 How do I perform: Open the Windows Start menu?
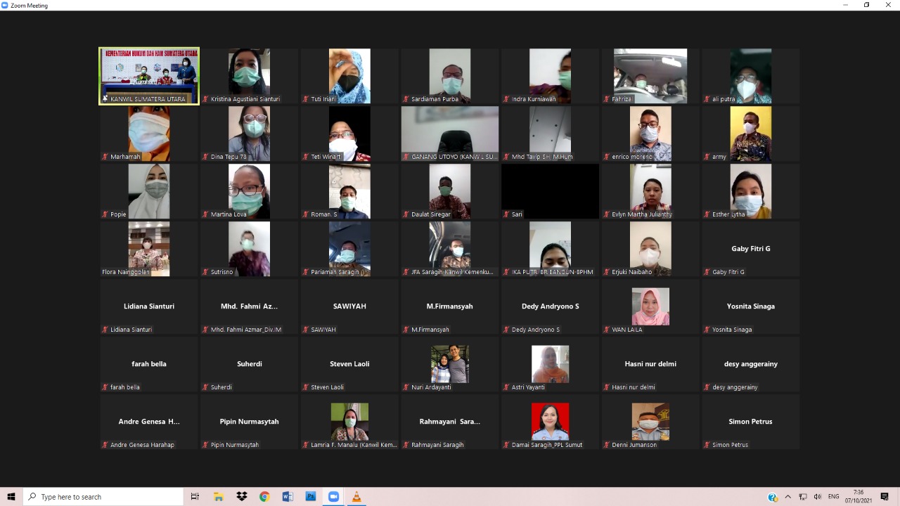coord(11,497)
